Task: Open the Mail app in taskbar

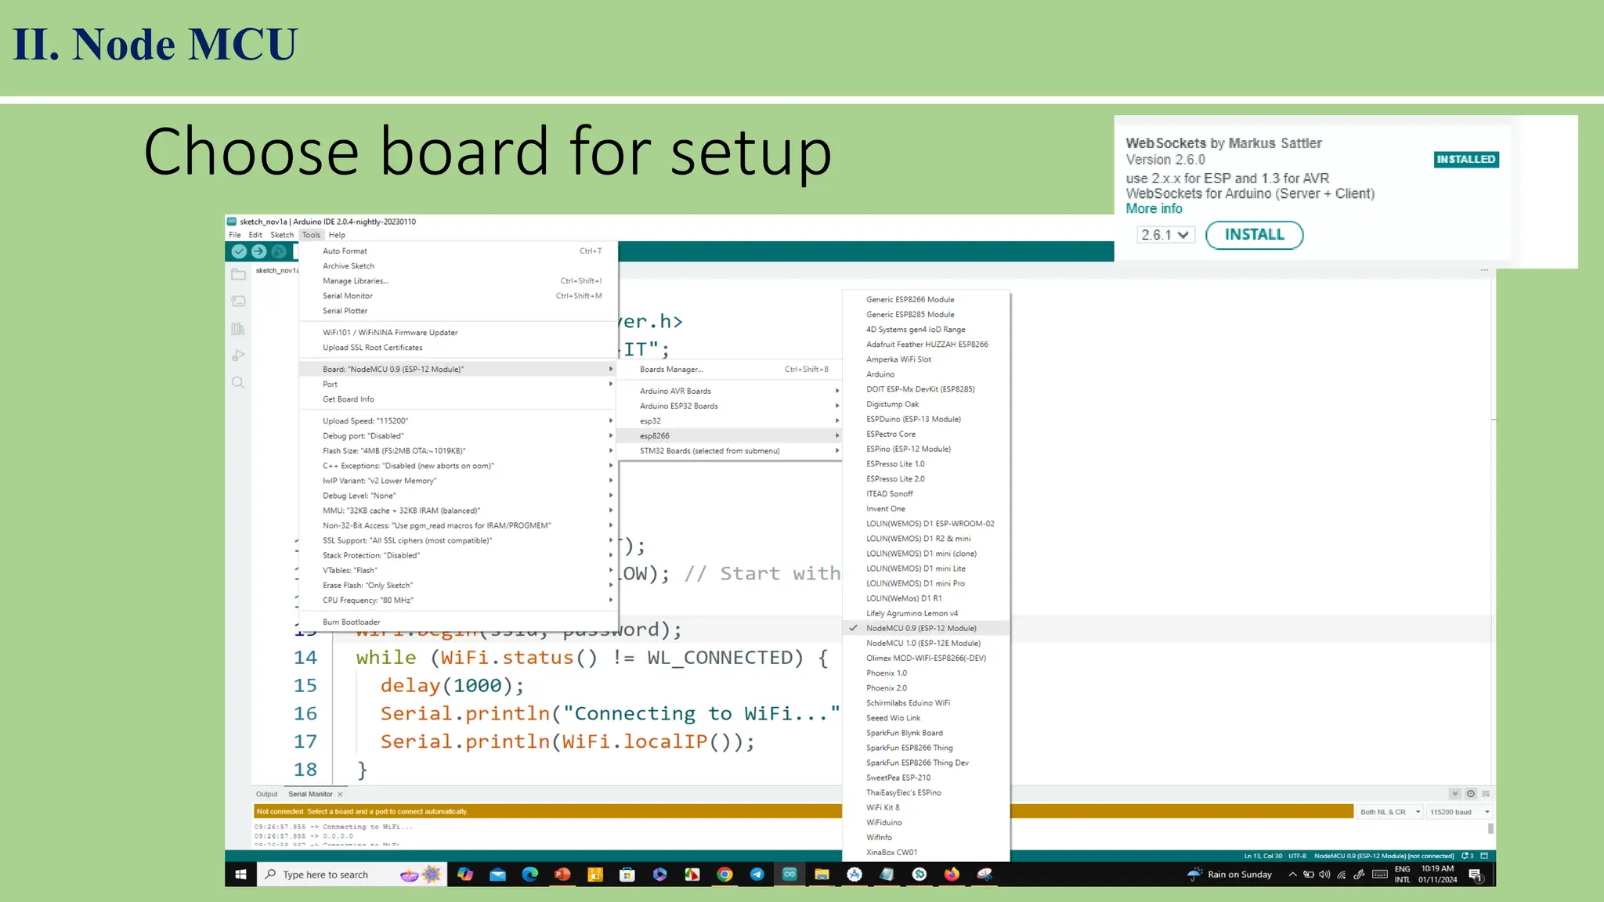Action: coord(497,875)
